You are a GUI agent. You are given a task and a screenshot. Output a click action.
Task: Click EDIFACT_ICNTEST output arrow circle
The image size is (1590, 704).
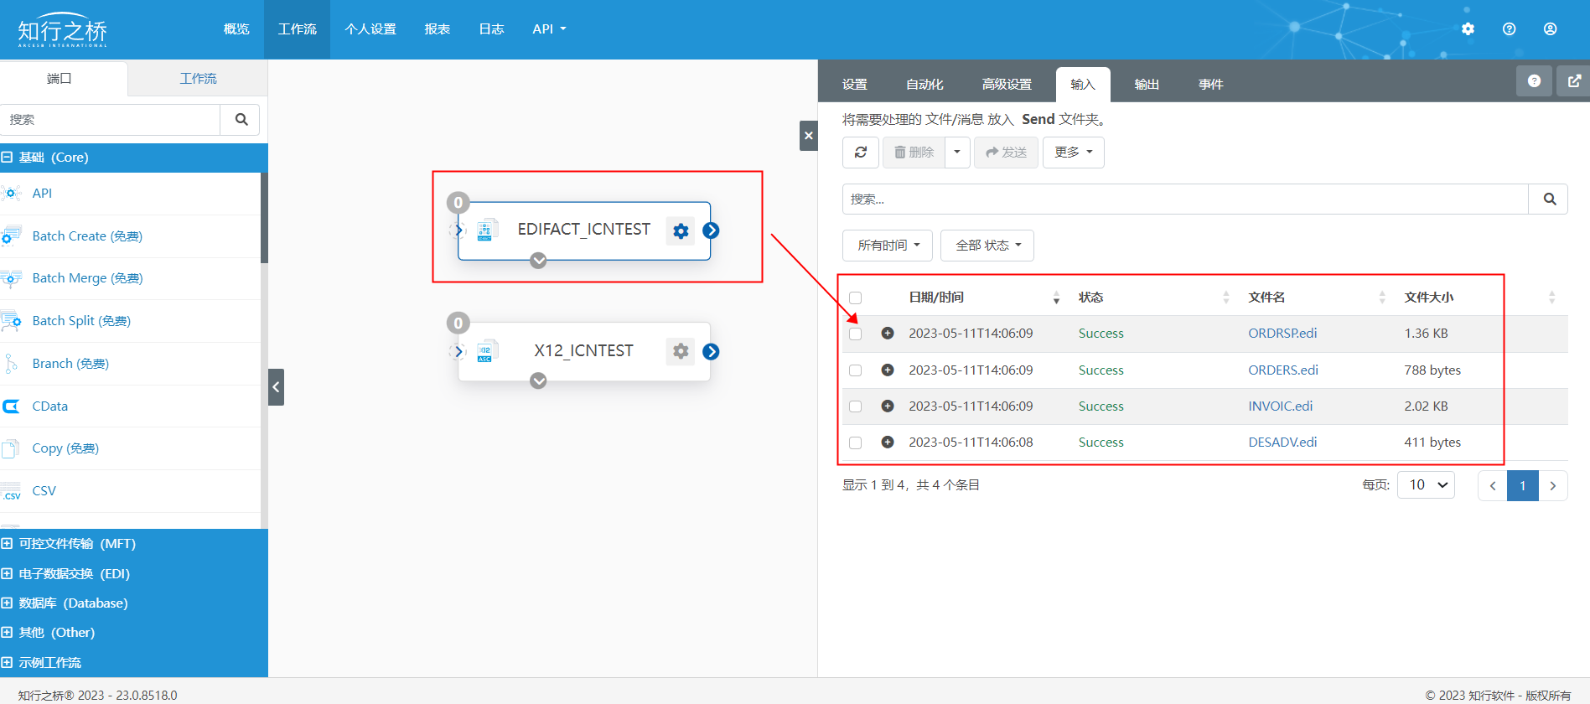(711, 230)
